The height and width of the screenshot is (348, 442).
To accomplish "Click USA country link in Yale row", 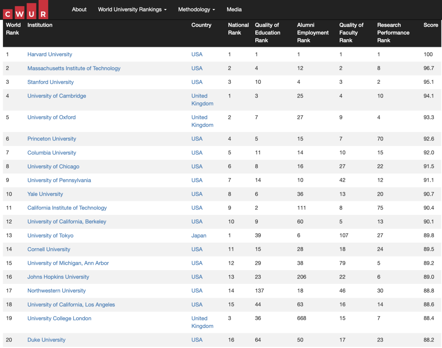I will [197, 194].
